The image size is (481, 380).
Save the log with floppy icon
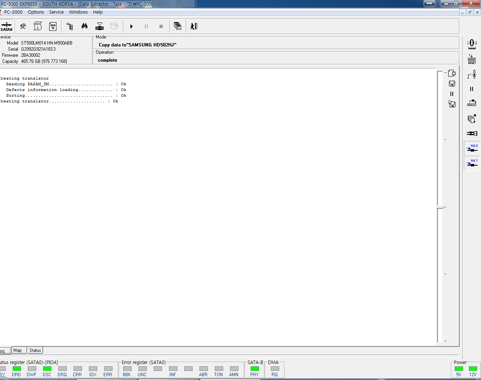452,83
